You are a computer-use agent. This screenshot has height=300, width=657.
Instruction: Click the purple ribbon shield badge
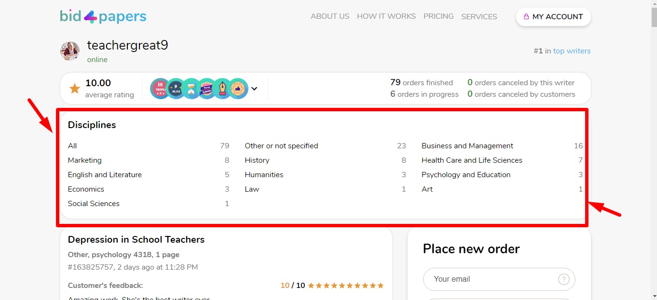[x=206, y=89]
